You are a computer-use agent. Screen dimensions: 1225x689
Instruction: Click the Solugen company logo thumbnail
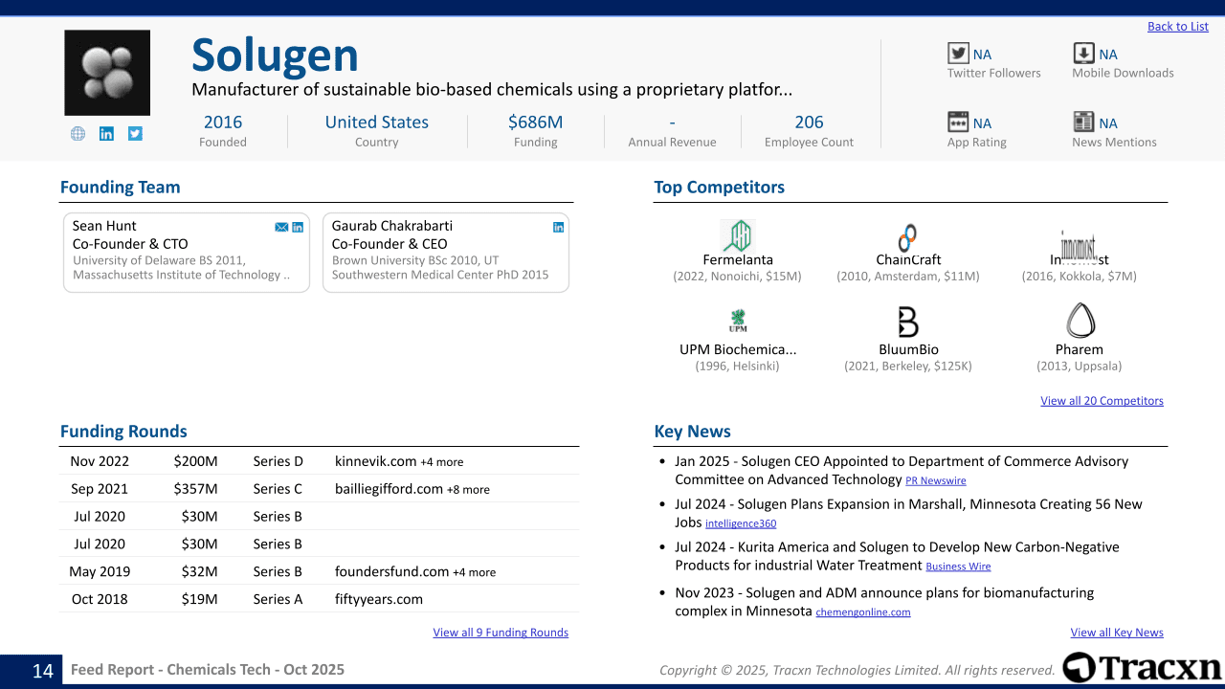coord(107,73)
